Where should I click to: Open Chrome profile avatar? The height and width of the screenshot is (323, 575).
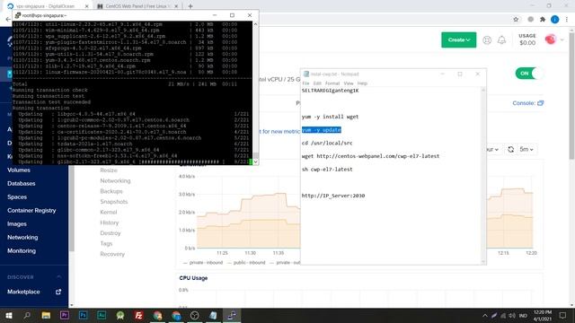pyautogui.click(x=555, y=20)
